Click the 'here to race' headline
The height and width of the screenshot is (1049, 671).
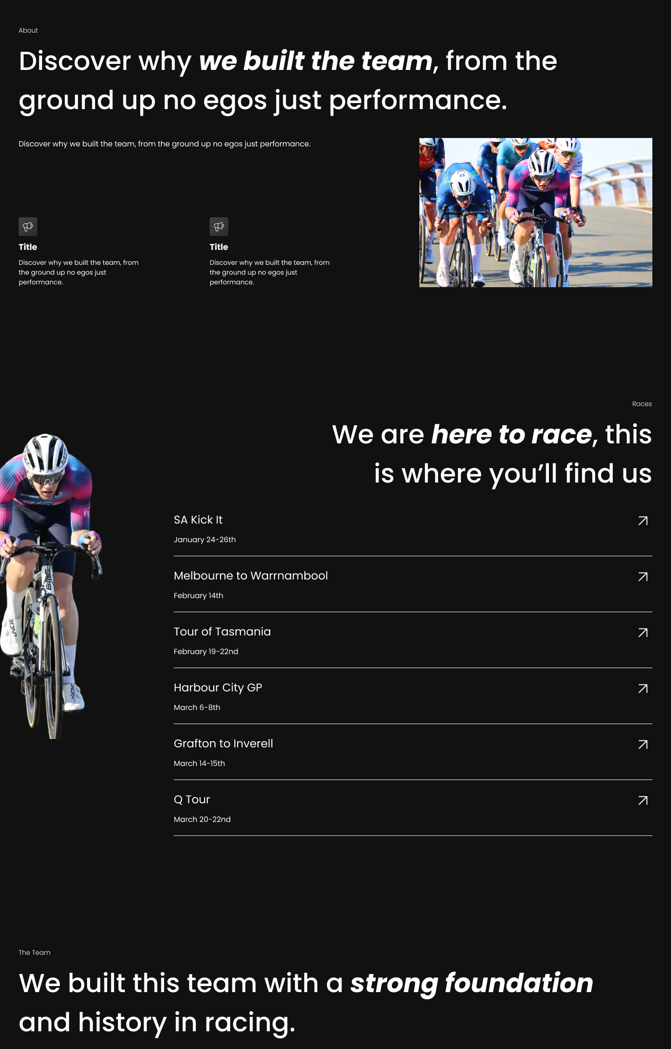pyautogui.click(x=512, y=435)
